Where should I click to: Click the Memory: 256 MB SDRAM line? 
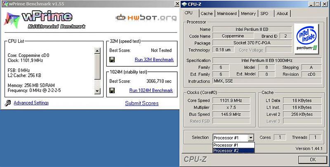click(31, 85)
